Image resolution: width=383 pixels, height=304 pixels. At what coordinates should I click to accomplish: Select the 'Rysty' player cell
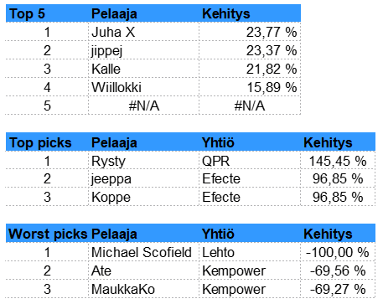(x=143, y=160)
